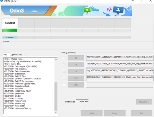Click the 'boot.img' log line
This screenshot has height=117, width=154.
coord(13,98)
